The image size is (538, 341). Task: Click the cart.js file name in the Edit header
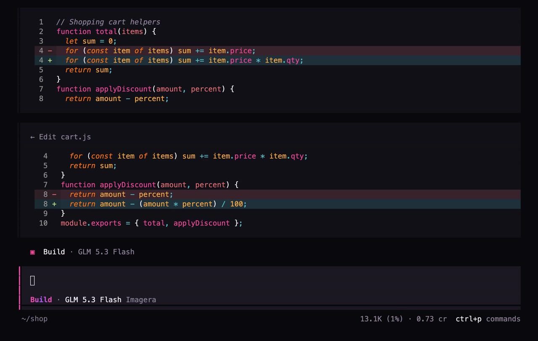click(x=76, y=137)
